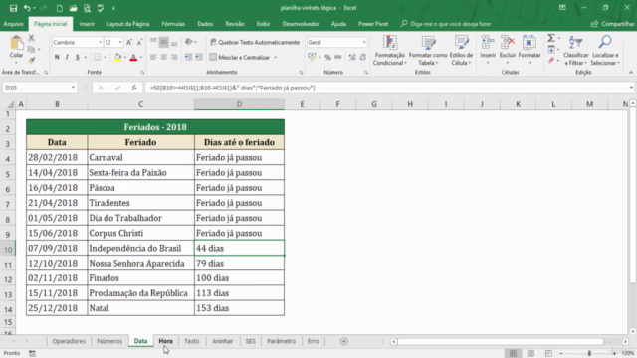Open font size dropdown showing 12
This screenshot has width=637, height=358.
coord(119,42)
